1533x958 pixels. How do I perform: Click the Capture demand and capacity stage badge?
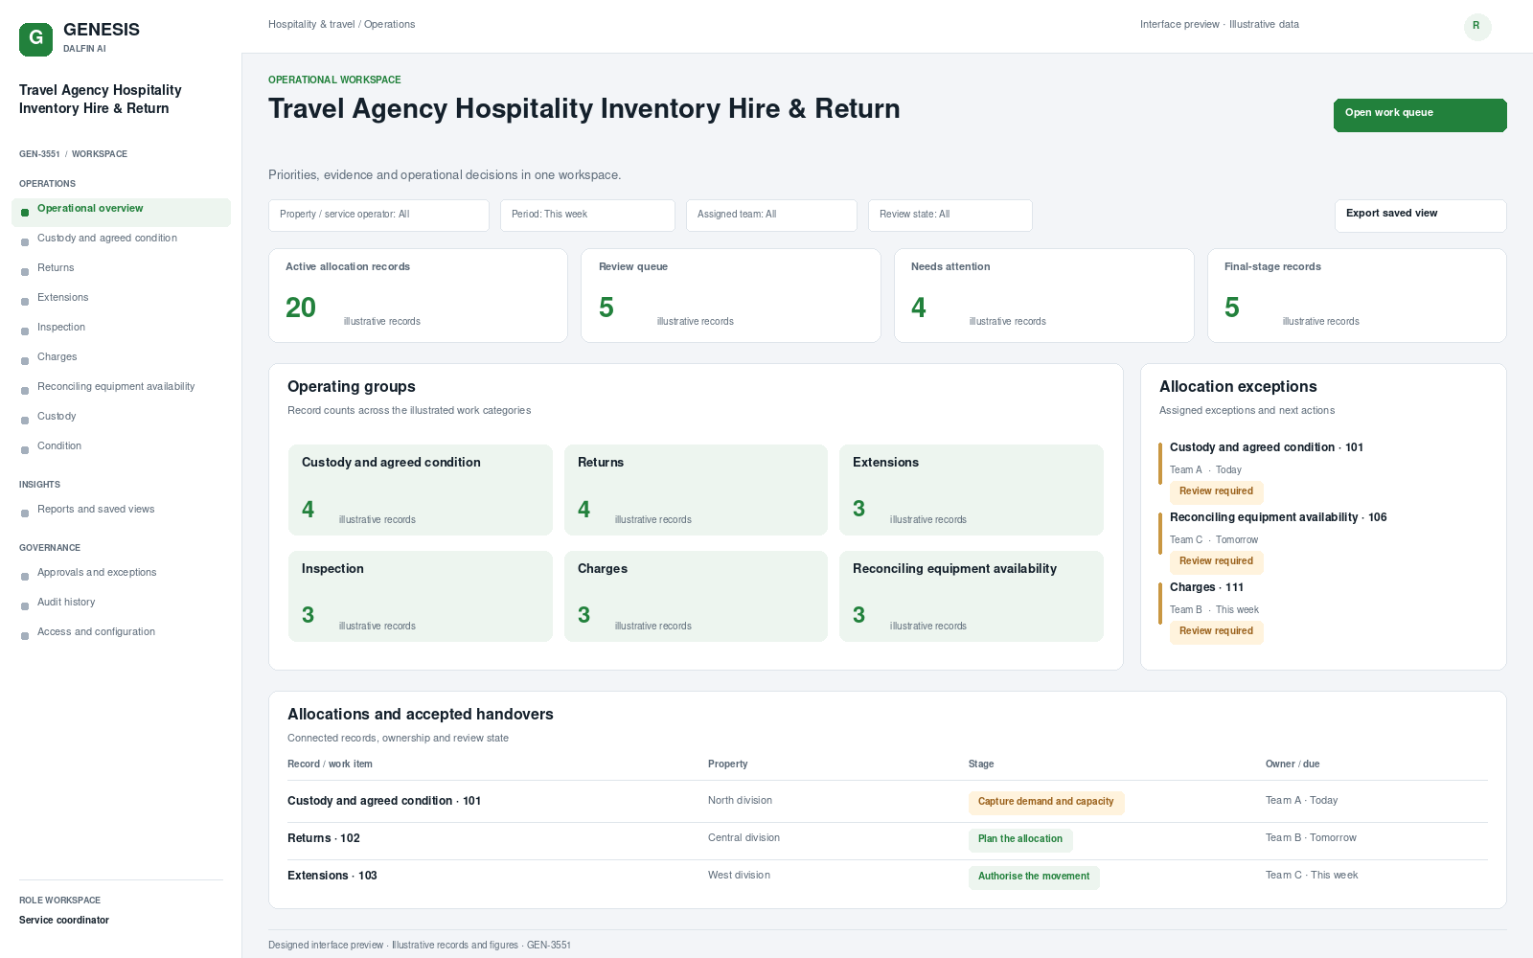tap(1046, 802)
